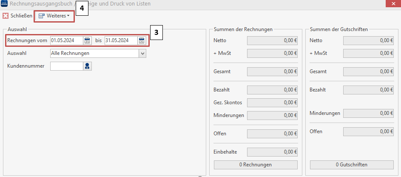The height and width of the screenshot is (177, 401).
Task: Open the Weiteres dropdown menu
Action: 54,16
